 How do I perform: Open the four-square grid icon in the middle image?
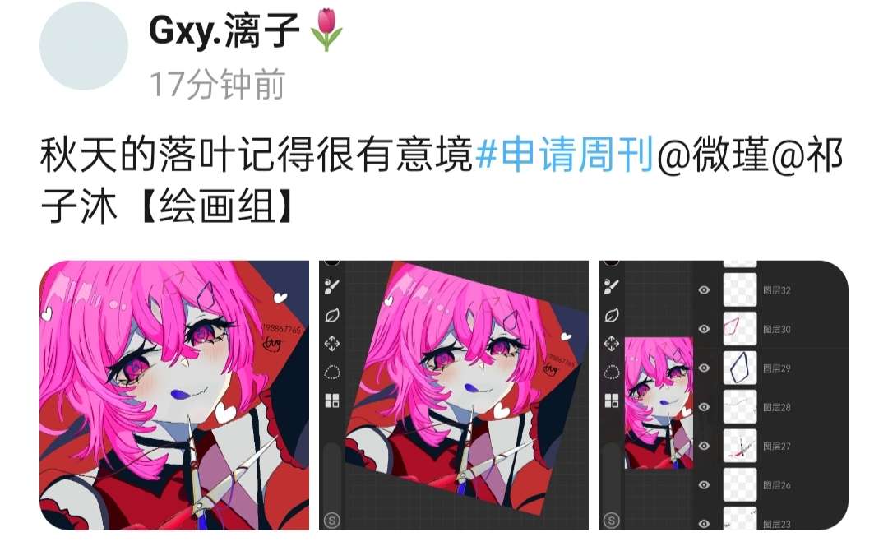[332, 401]
